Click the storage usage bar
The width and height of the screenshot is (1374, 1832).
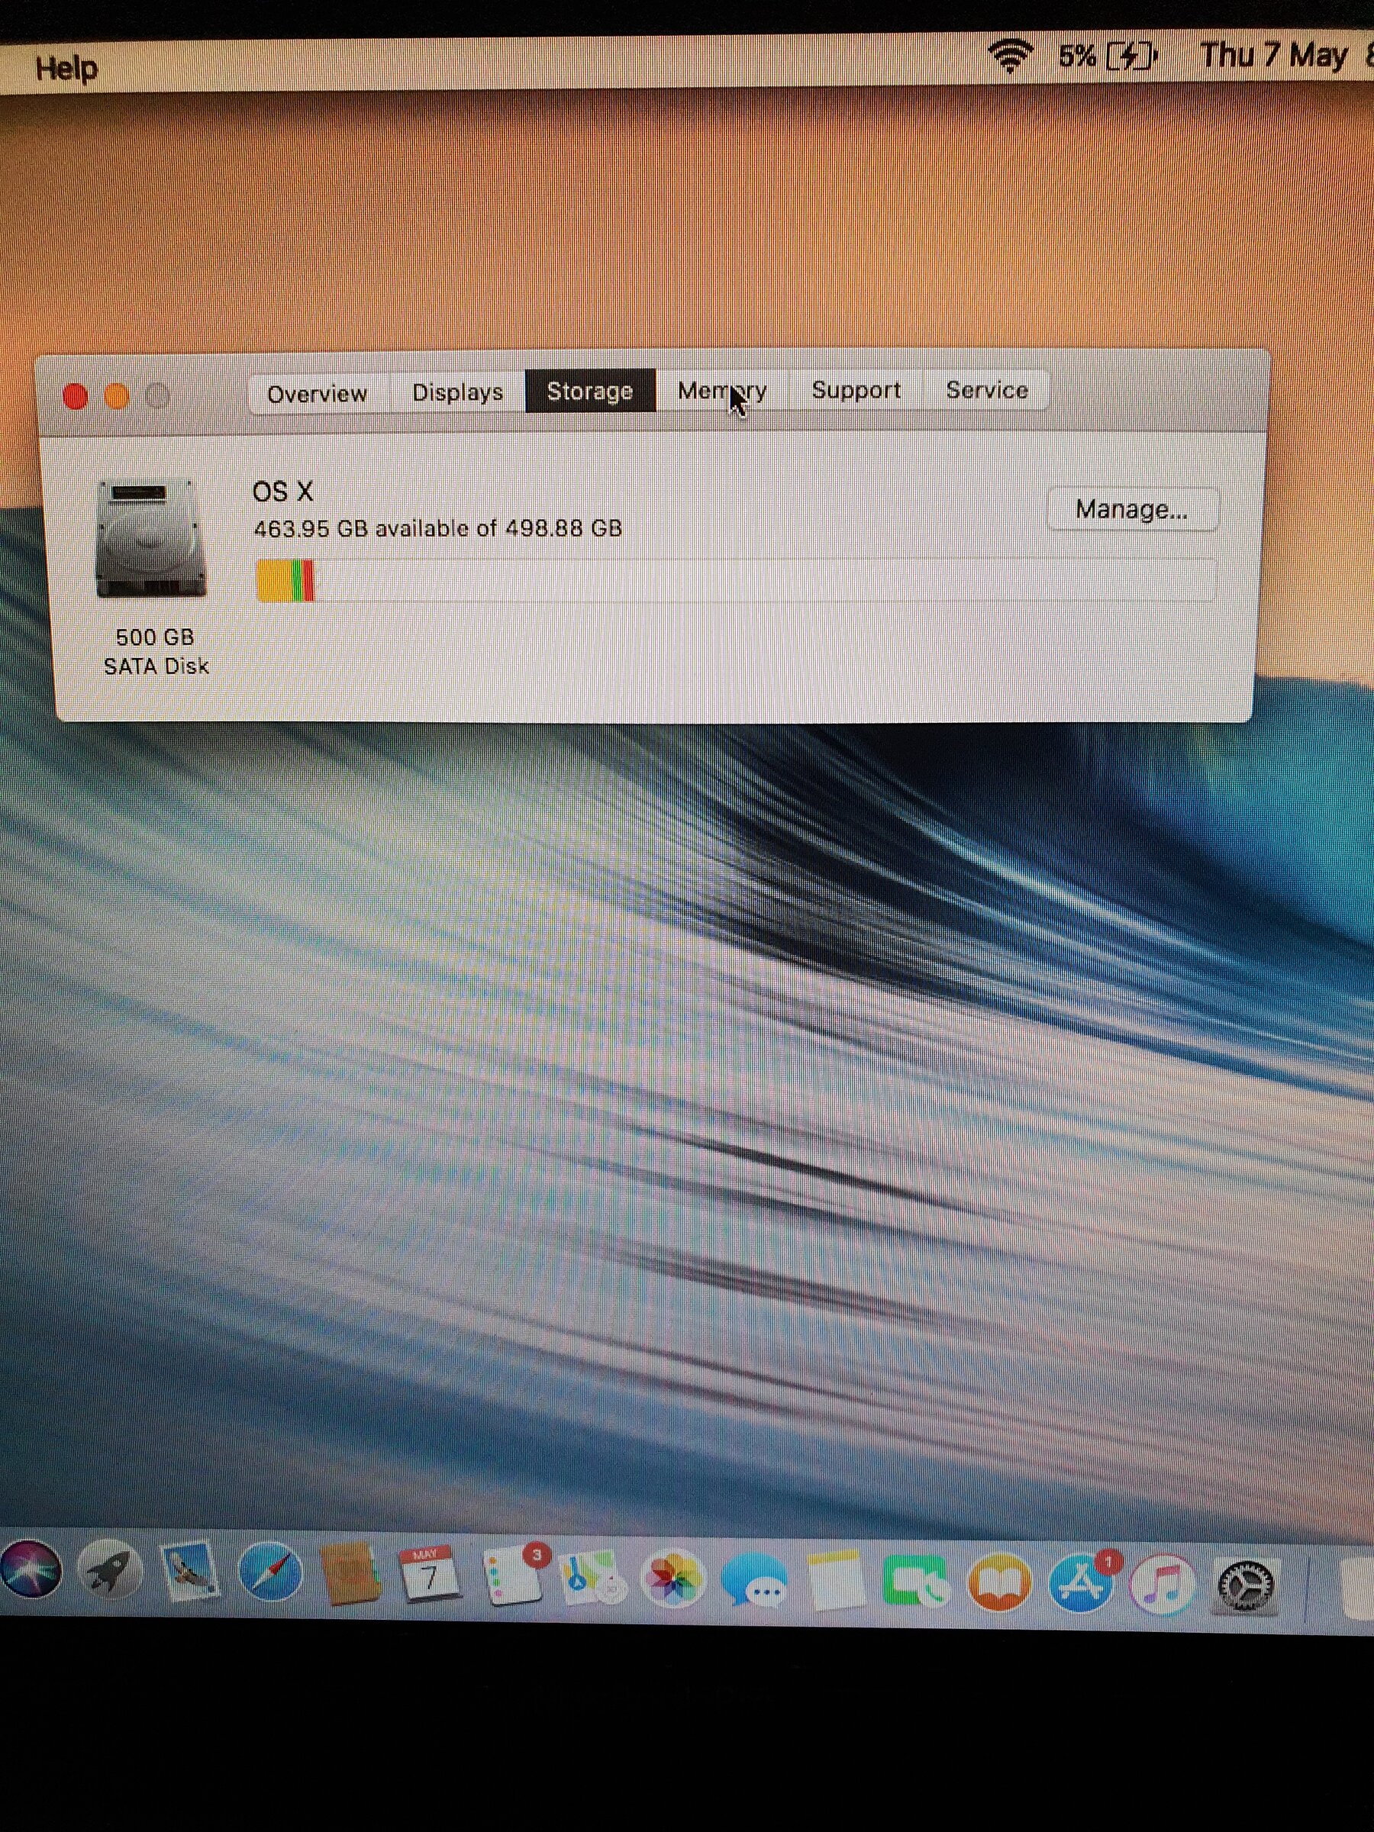point(735,579)
